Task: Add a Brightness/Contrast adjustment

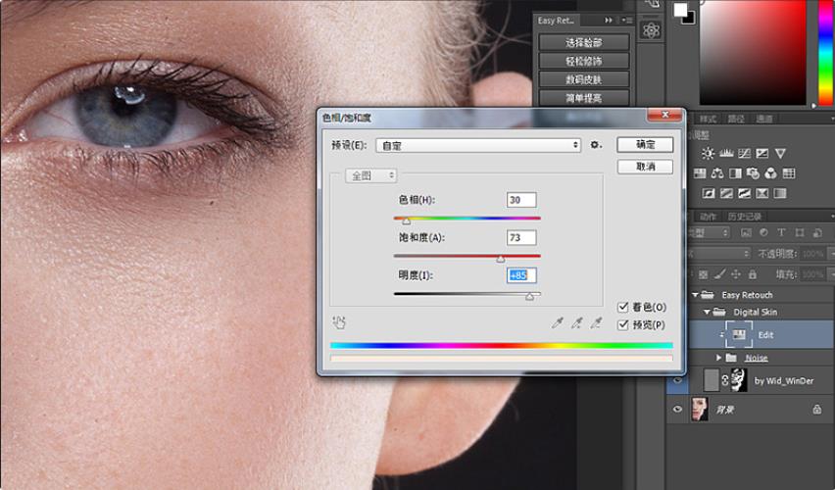Action: [708, 154]
